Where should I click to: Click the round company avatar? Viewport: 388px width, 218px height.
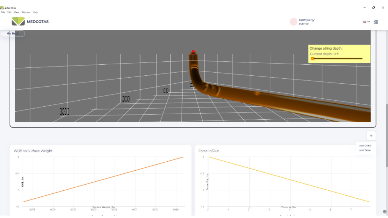coord(293,22)
